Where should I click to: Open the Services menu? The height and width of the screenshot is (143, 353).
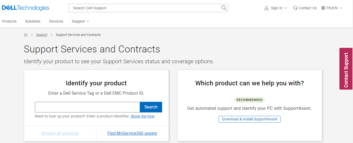click(x=56, y=21)
